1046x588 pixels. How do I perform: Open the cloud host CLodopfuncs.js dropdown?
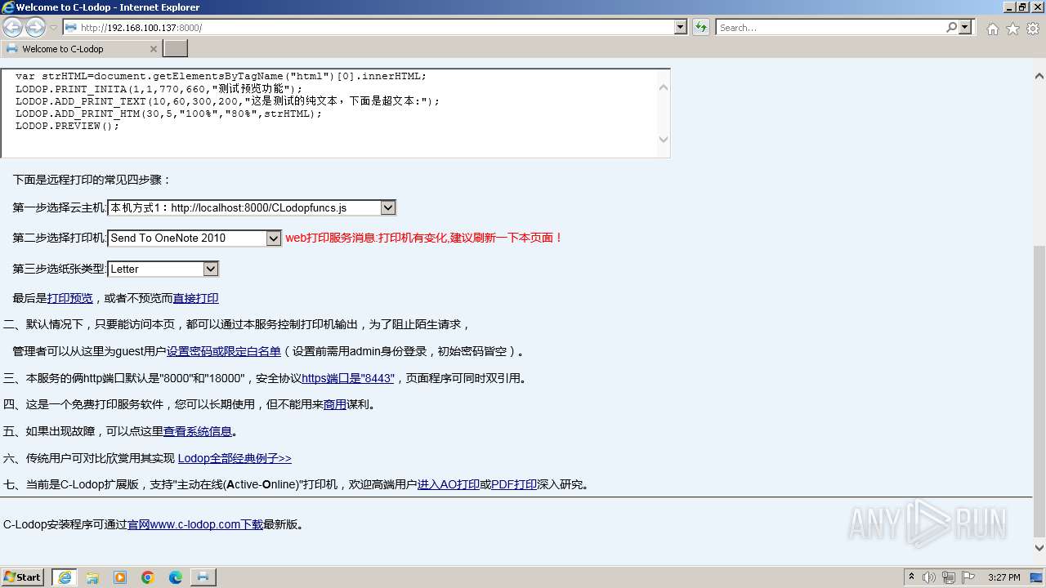point(252,207)
